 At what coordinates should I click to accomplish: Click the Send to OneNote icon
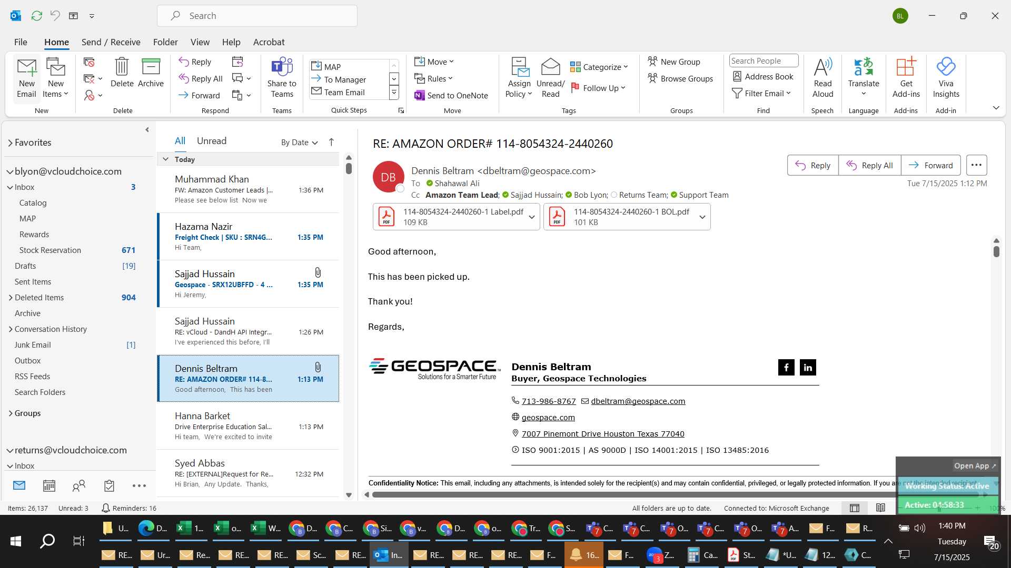[x=419, y=95]
